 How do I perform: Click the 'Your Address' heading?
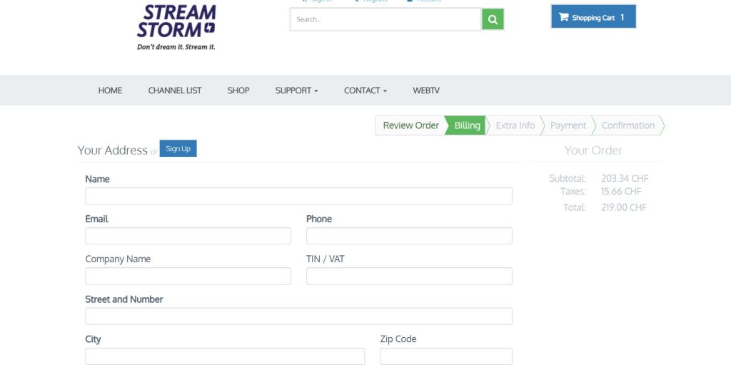click(x=112, y=150)
